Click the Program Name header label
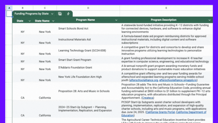The height and width of the screenshot is (123, 218). point(85,20)
